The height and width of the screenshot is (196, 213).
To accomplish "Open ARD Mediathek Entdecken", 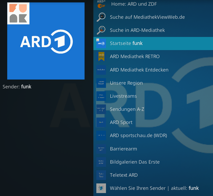I will 139,70.
